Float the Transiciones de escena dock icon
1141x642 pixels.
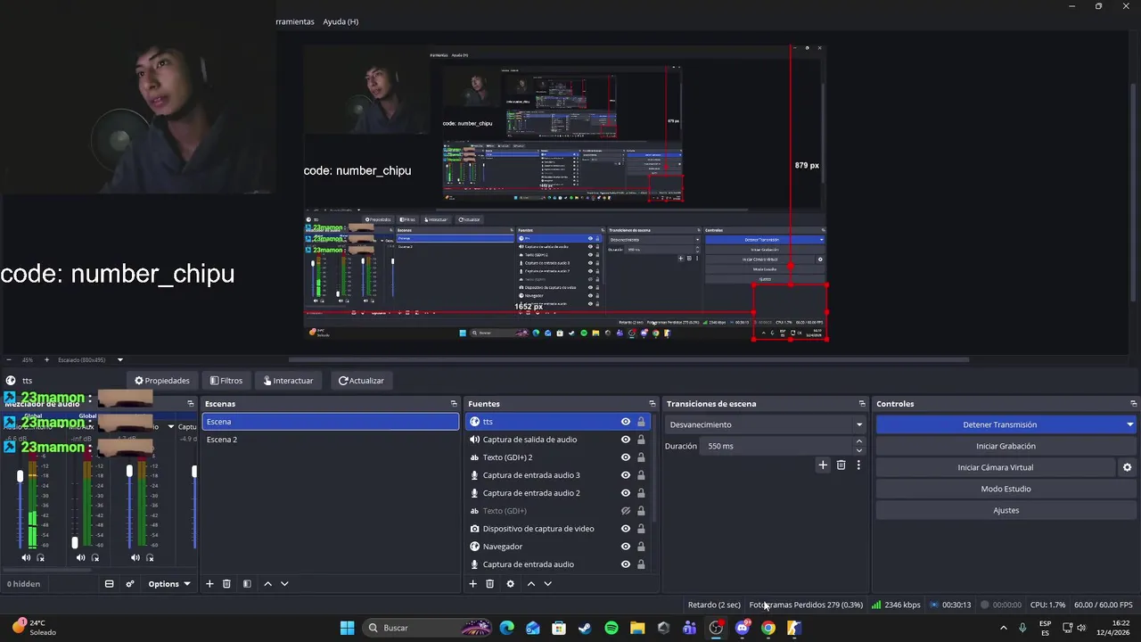[862, 404]
